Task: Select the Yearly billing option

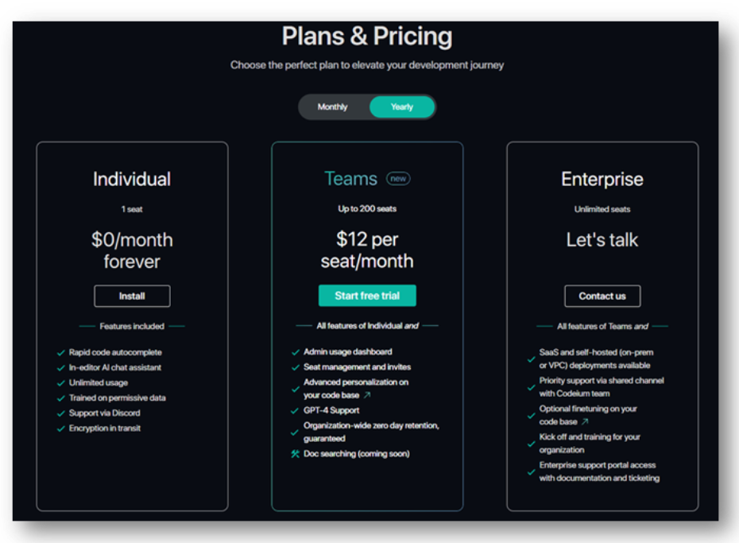Action: point(401,107)
